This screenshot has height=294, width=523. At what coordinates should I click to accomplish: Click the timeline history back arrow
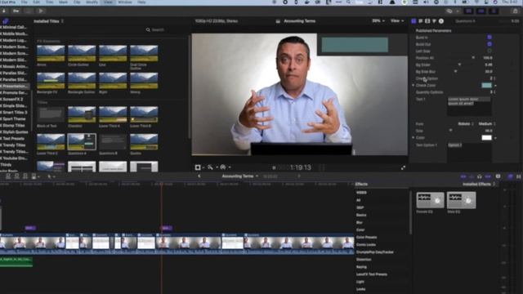(199, 176)
